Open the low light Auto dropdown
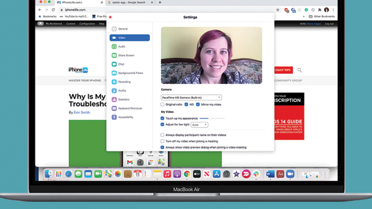 199,125
